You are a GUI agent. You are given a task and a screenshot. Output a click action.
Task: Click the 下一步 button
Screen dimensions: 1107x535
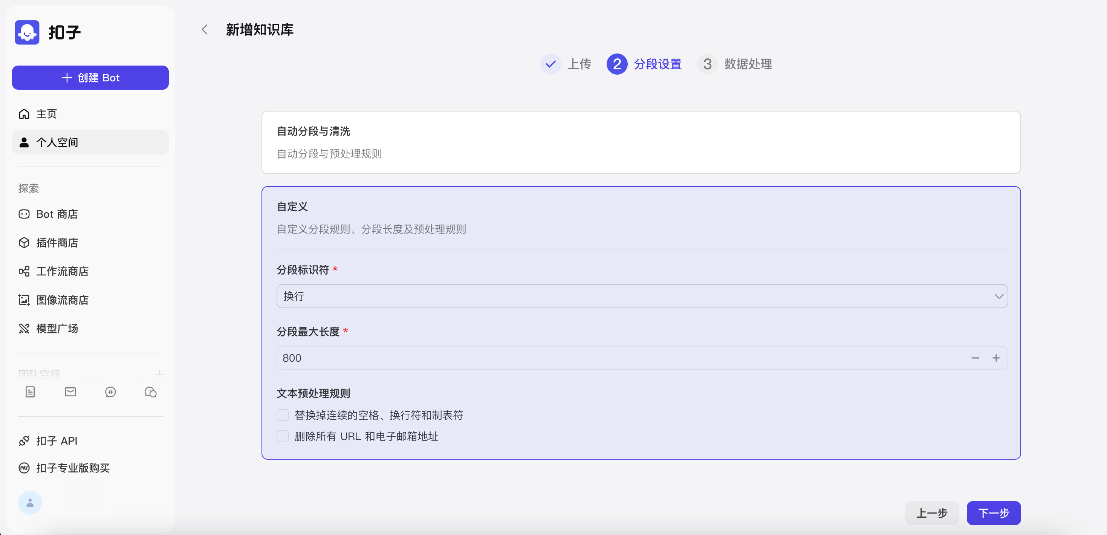[x=994, y=513]
